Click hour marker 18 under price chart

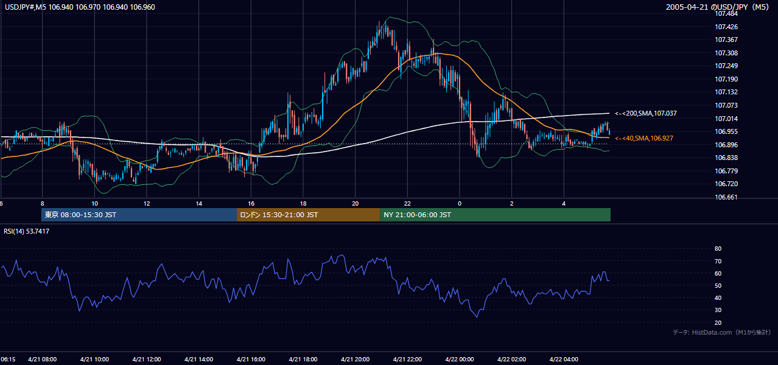point(303,203)
